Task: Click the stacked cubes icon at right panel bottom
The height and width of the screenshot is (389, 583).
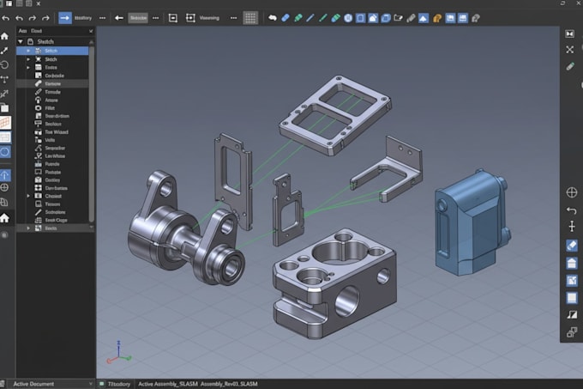Action: coord(572,332)
